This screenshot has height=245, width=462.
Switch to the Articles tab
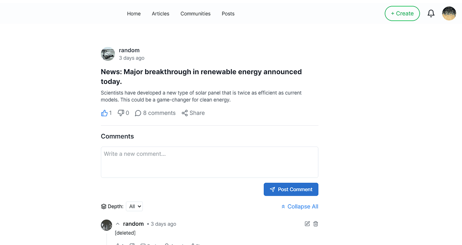160,13
